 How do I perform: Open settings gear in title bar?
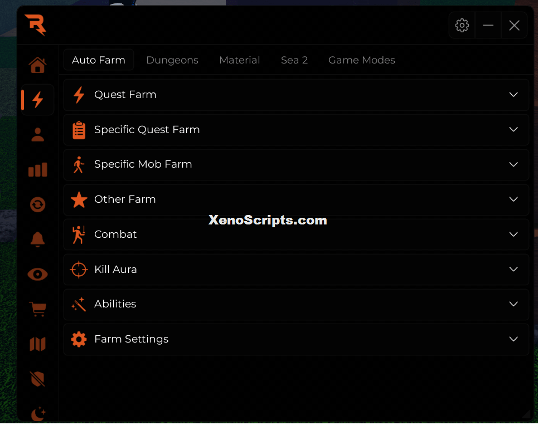[x=462, y=26]
